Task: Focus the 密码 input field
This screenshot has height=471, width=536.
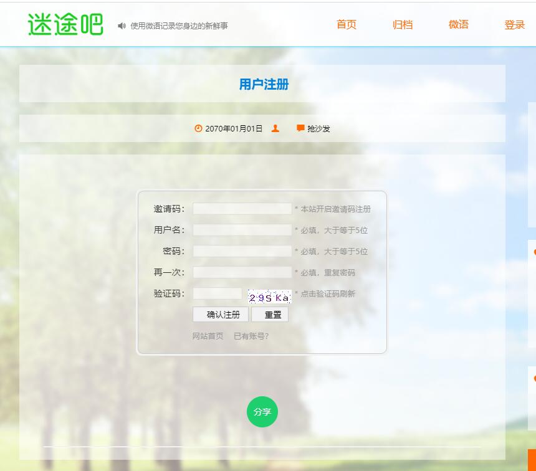Action: coord(242,251)
